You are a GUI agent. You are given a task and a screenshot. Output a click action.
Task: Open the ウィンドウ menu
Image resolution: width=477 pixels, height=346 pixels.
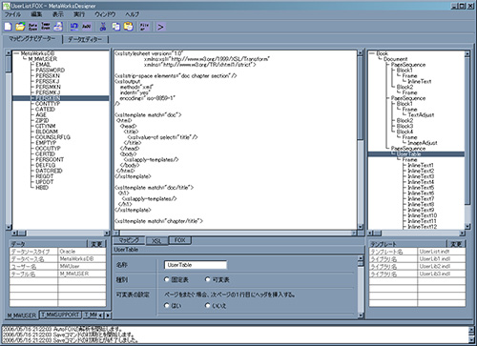point(105,14)
